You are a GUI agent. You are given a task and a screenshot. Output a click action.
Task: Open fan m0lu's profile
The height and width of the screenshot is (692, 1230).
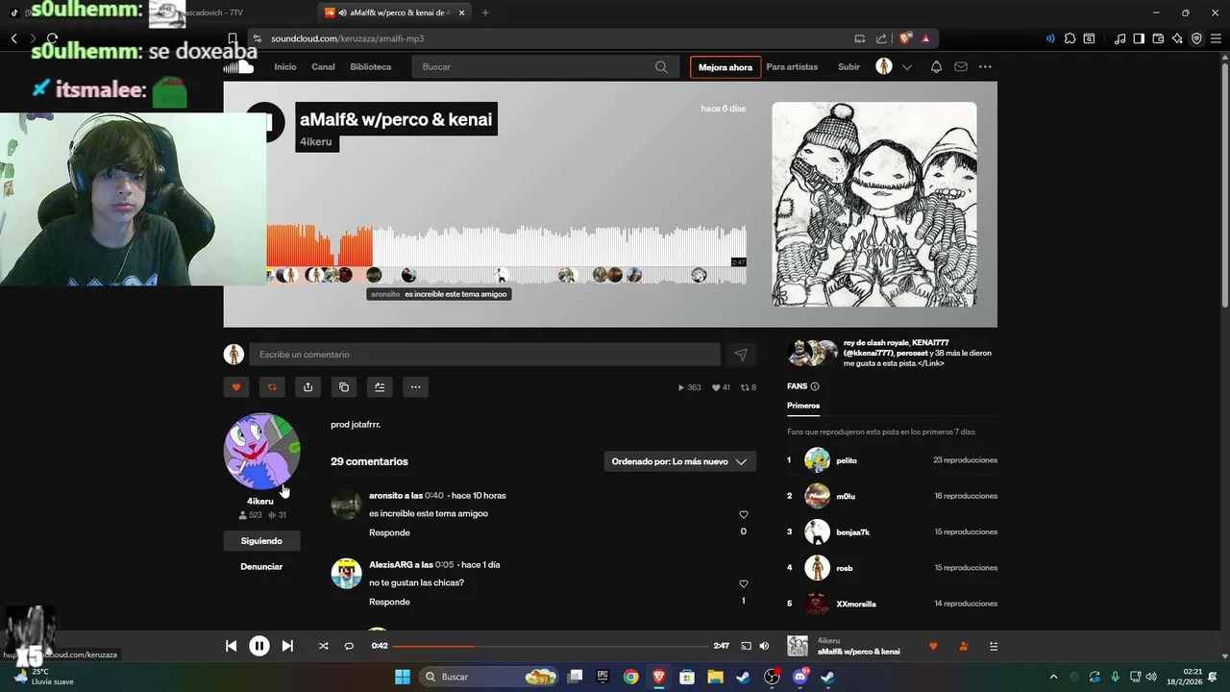(846, 496)
